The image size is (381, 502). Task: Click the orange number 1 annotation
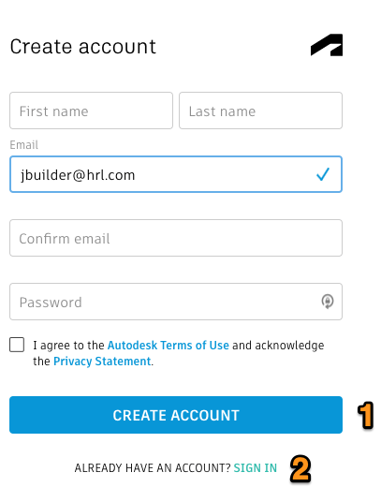(x=365, y=415)
